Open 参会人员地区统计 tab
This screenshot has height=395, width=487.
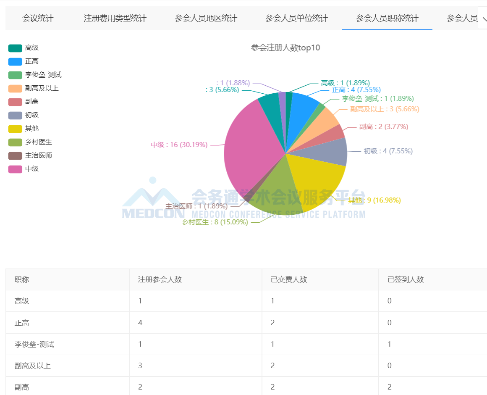[x=206, y=18]
